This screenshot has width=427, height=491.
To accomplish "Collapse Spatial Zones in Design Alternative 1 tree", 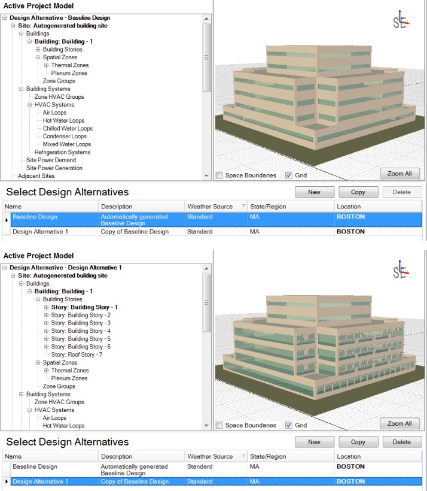I will pos(38,363).
